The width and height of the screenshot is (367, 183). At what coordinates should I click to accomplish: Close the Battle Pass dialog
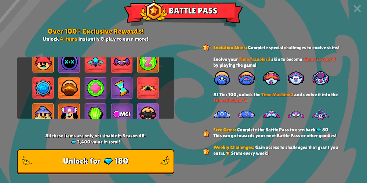click(x=357, y=9)
